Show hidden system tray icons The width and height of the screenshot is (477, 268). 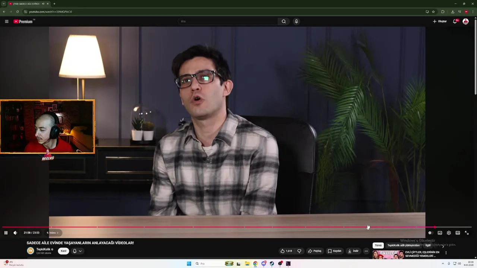point(443,264)
